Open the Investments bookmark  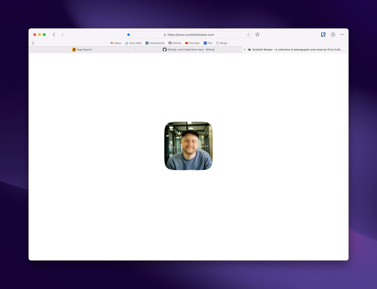click(x=155, y=43)
